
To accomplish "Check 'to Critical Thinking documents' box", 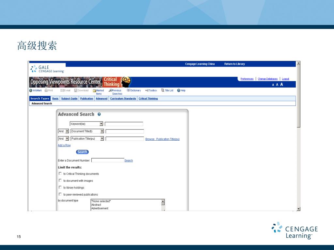I will tap(60, 174).
